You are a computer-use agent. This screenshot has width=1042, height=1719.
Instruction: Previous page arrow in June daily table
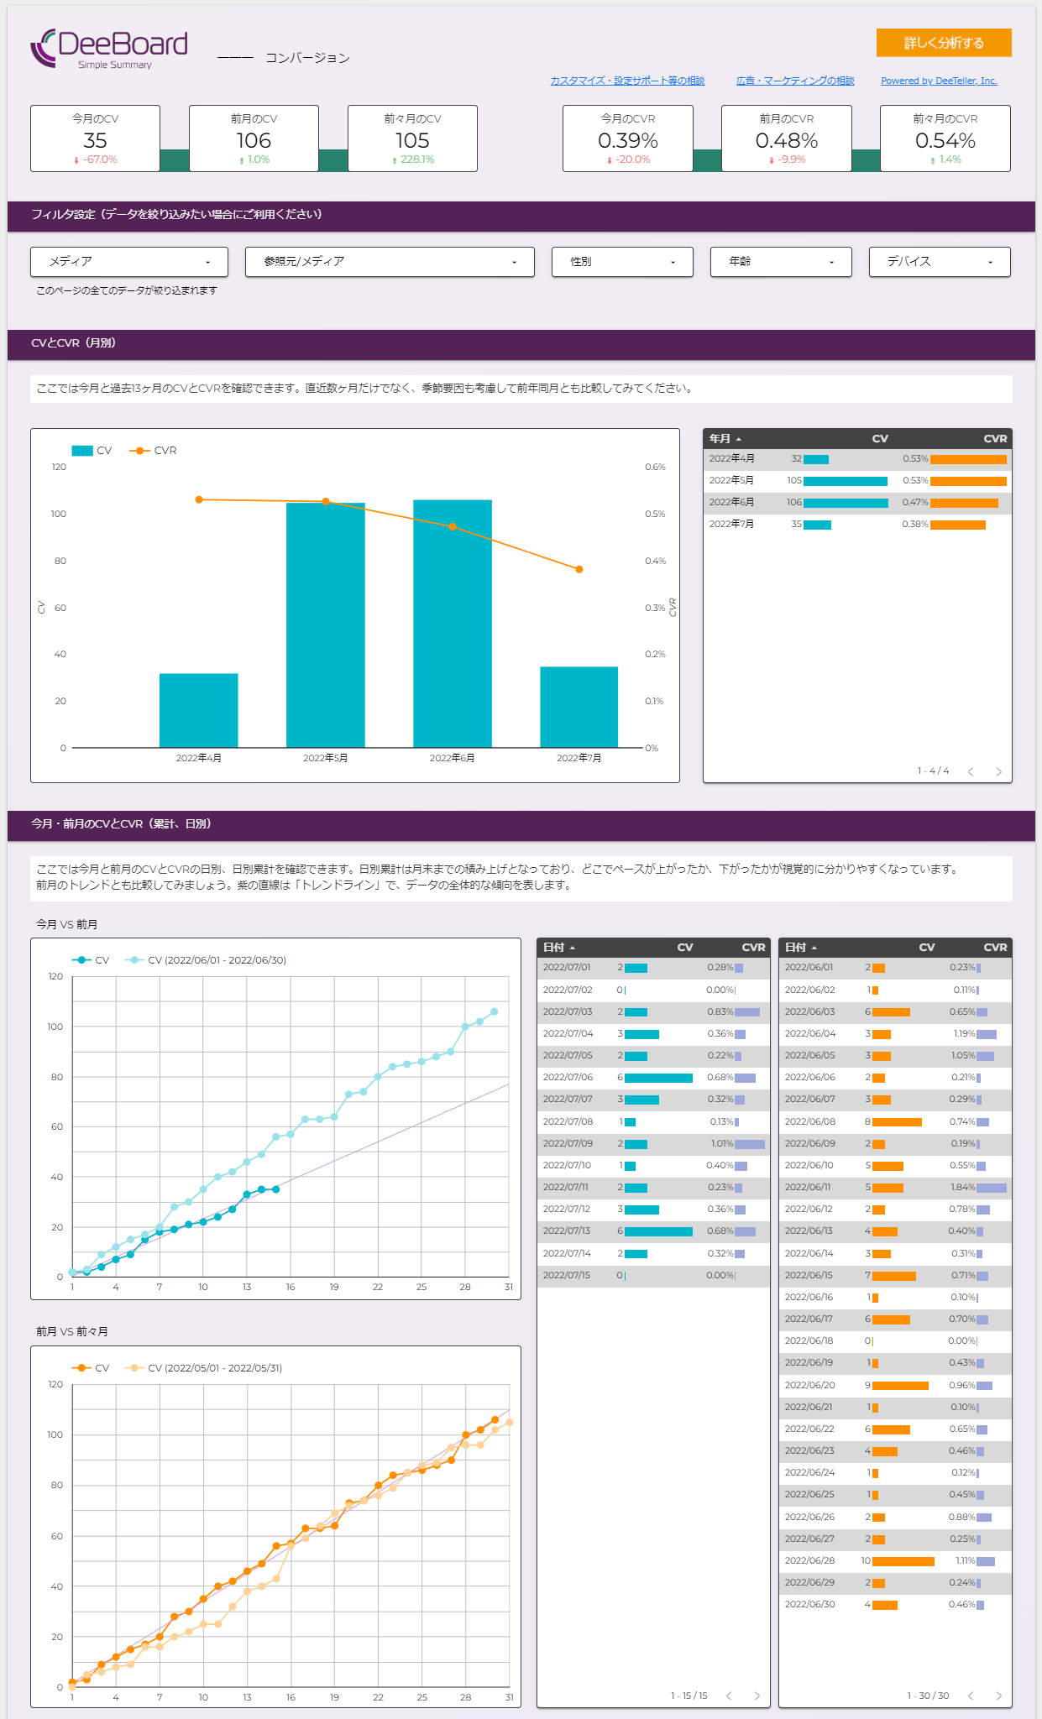pos(971,1695)
